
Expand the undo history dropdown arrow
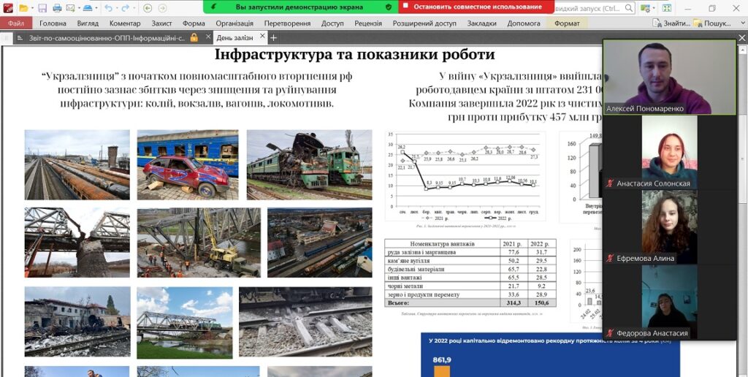point(116,8)
